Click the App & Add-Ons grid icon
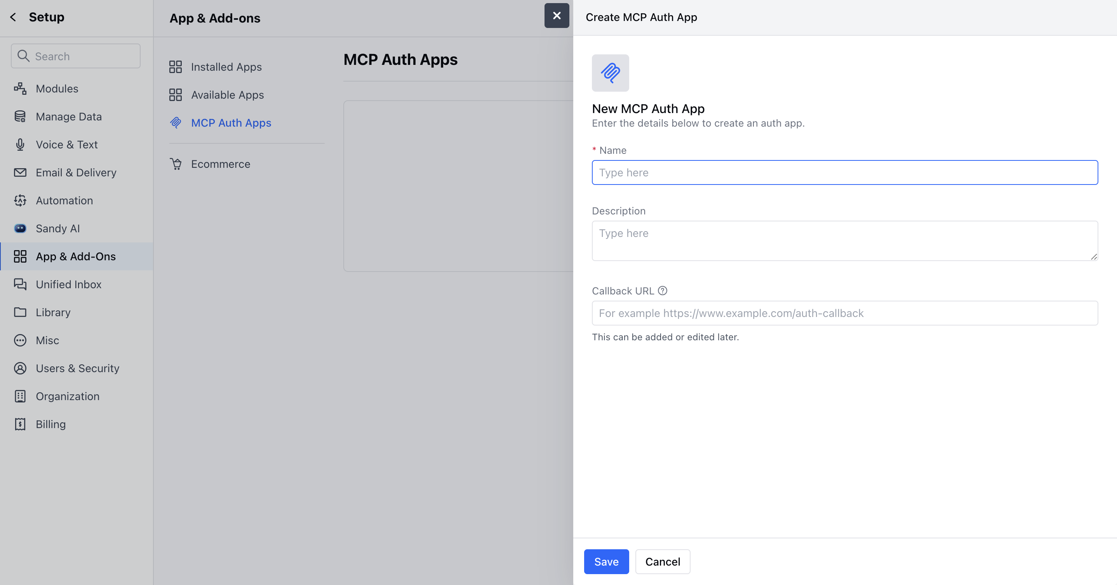This screenshot has height=585, width=1117. 20,256
